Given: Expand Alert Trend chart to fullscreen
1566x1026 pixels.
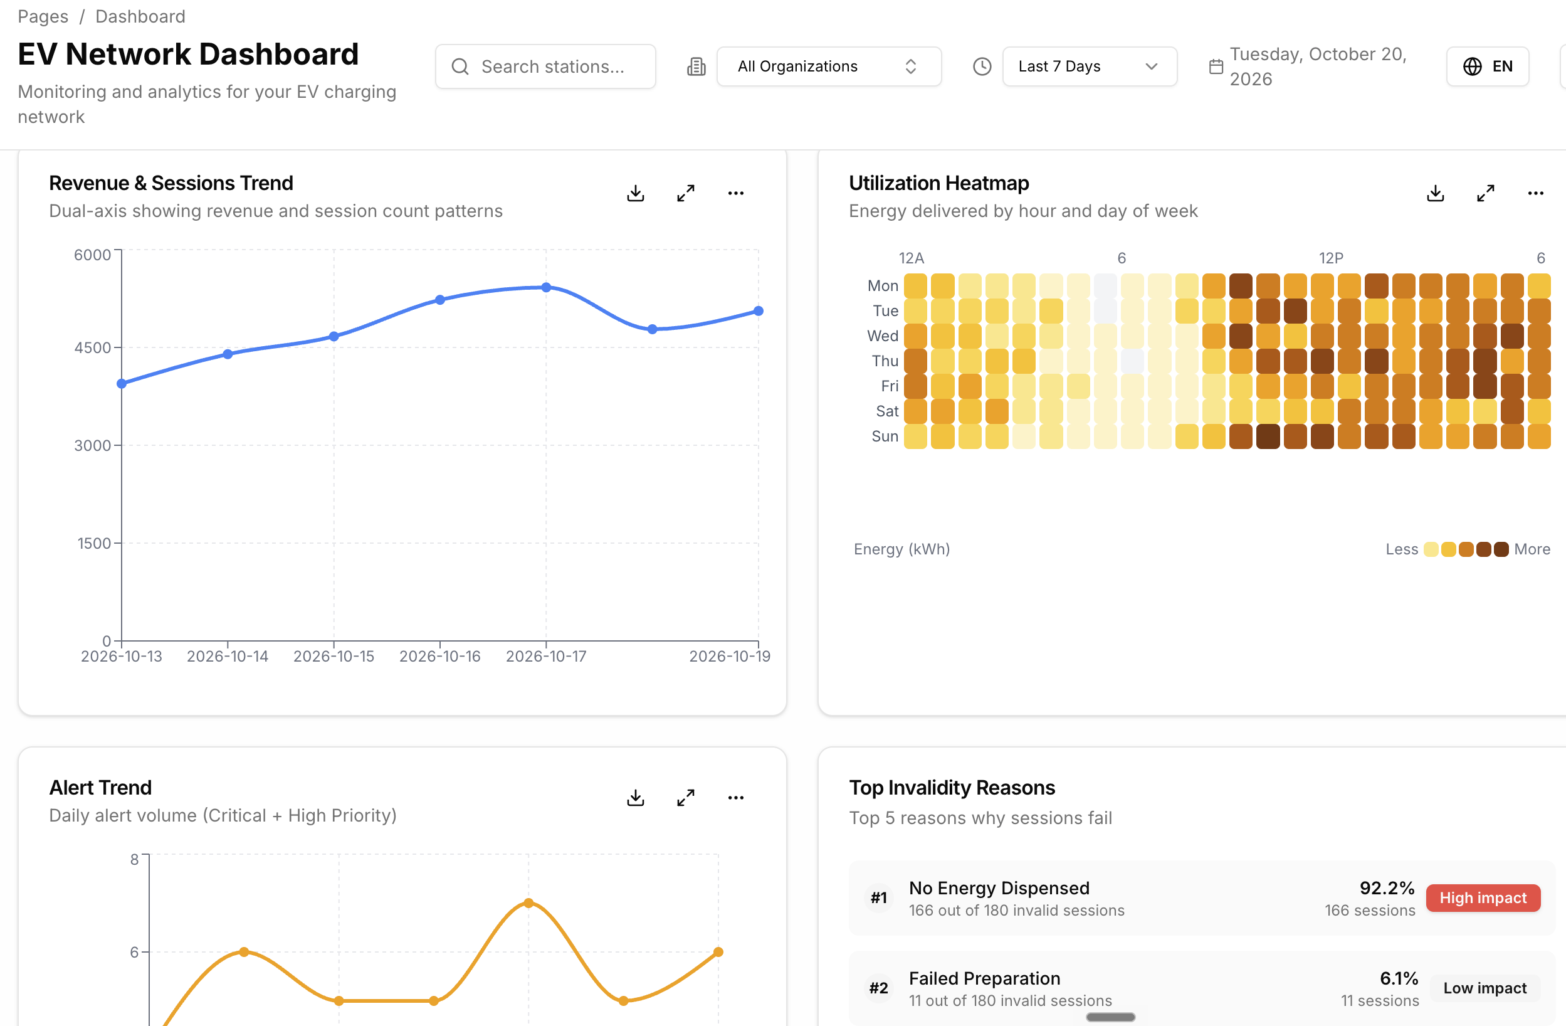Looking at the screenshot, I should (x=686, y=798).
